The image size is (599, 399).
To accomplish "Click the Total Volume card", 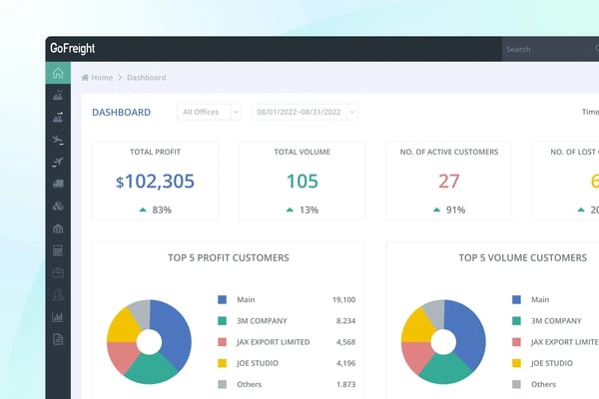I will click(301, 181).
